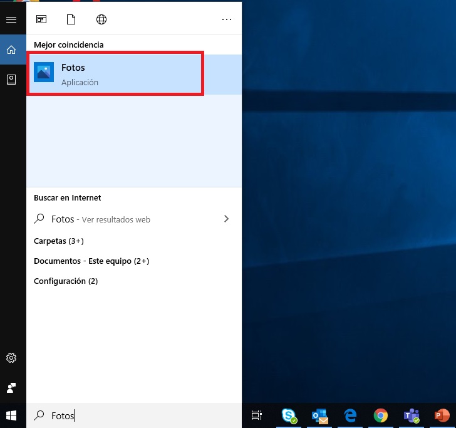Filter results by Documents icon
456x428 pixels.
[71, 19]
